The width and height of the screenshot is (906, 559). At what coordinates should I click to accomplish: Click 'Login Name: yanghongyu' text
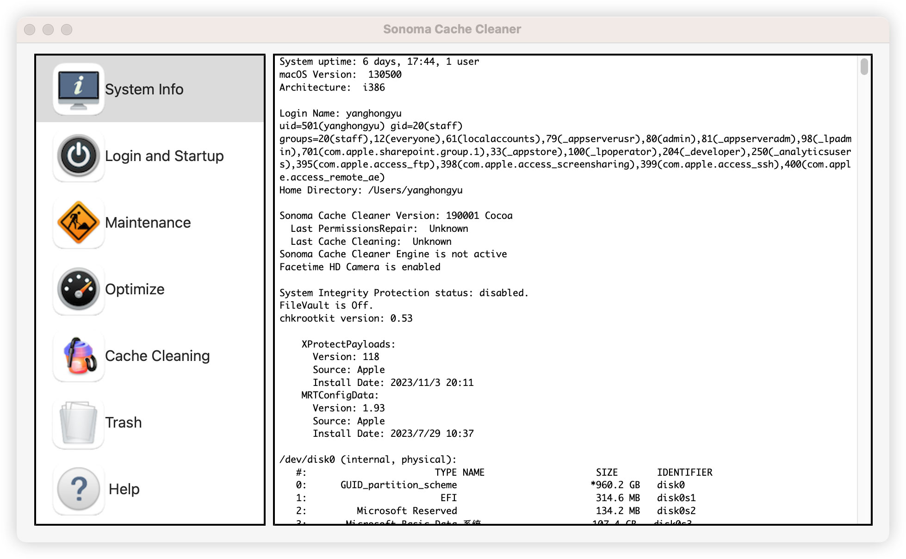click(341, 113)
